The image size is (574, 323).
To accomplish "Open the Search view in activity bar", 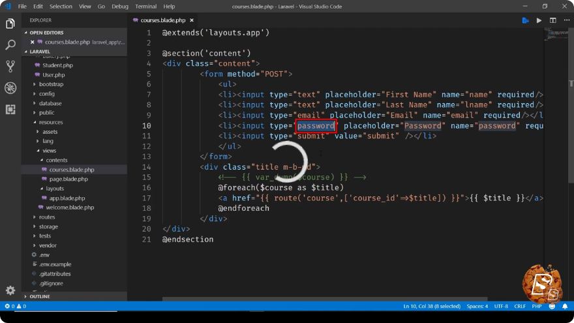I will (x=10, y=45).
